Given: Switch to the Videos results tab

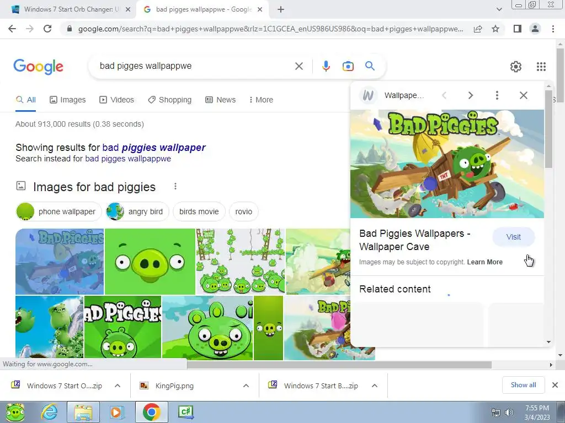Looking at the screenshot, I should tap(117, 100).
